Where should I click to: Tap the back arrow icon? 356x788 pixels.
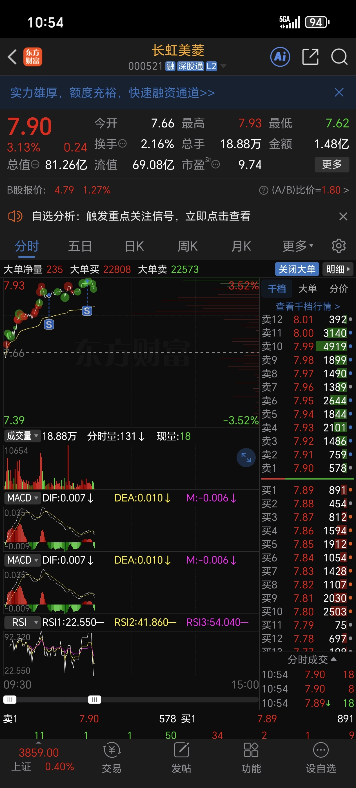[12, 57]
